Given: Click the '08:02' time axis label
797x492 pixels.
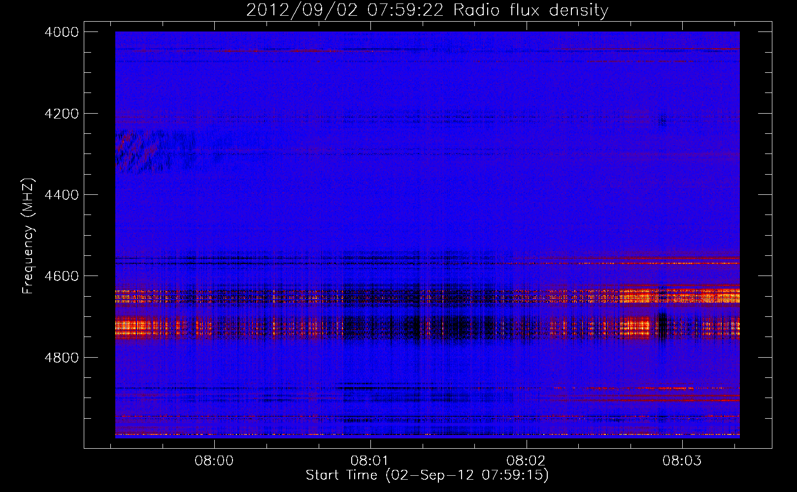Looking at the screenshot, I should 526,461.
